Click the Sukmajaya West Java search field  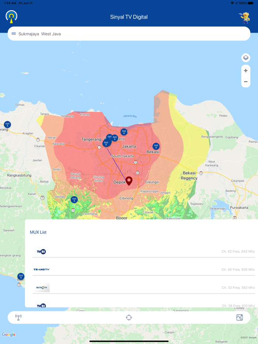(129, 34)
